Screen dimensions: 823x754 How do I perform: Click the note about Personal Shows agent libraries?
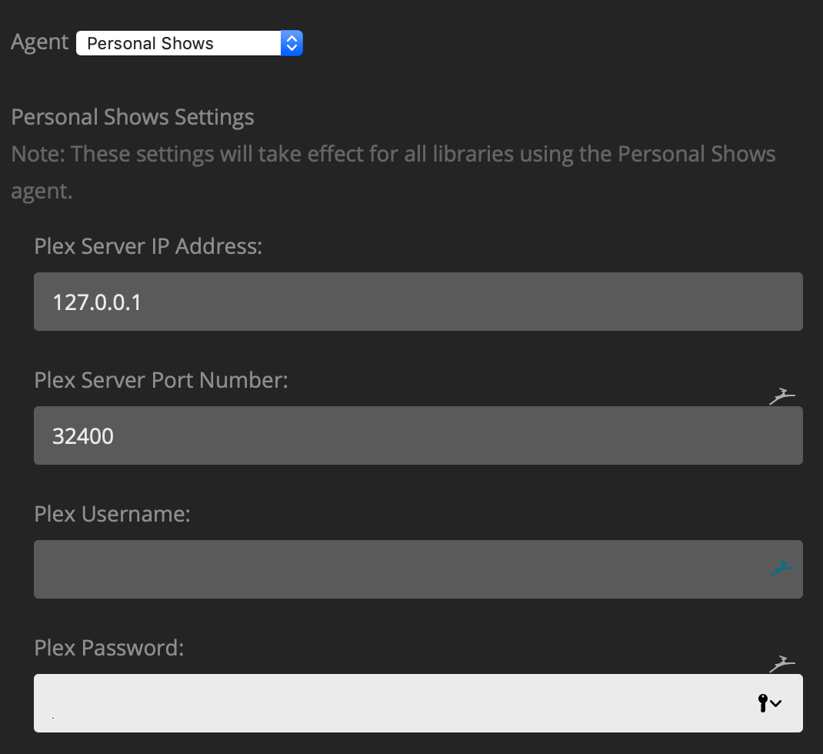(392, 155)
